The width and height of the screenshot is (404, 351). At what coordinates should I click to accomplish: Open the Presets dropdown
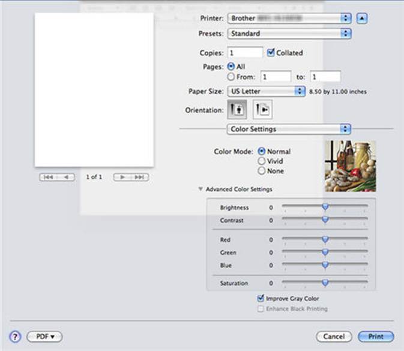click(288, 34)
